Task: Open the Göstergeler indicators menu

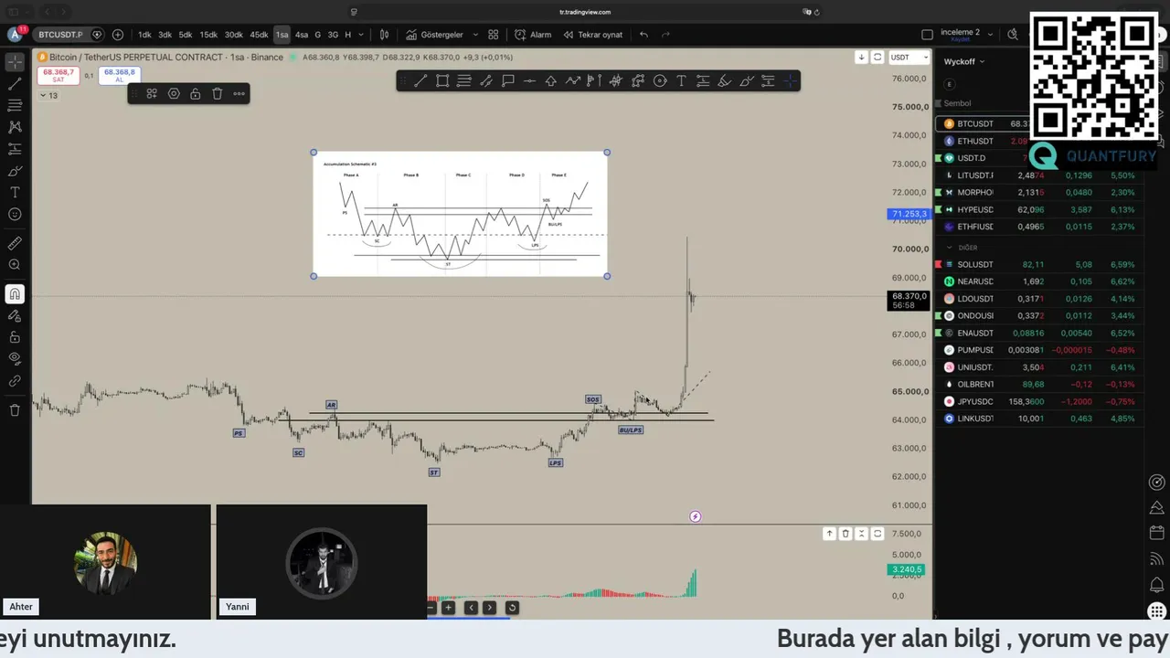Action: (435, 35)
